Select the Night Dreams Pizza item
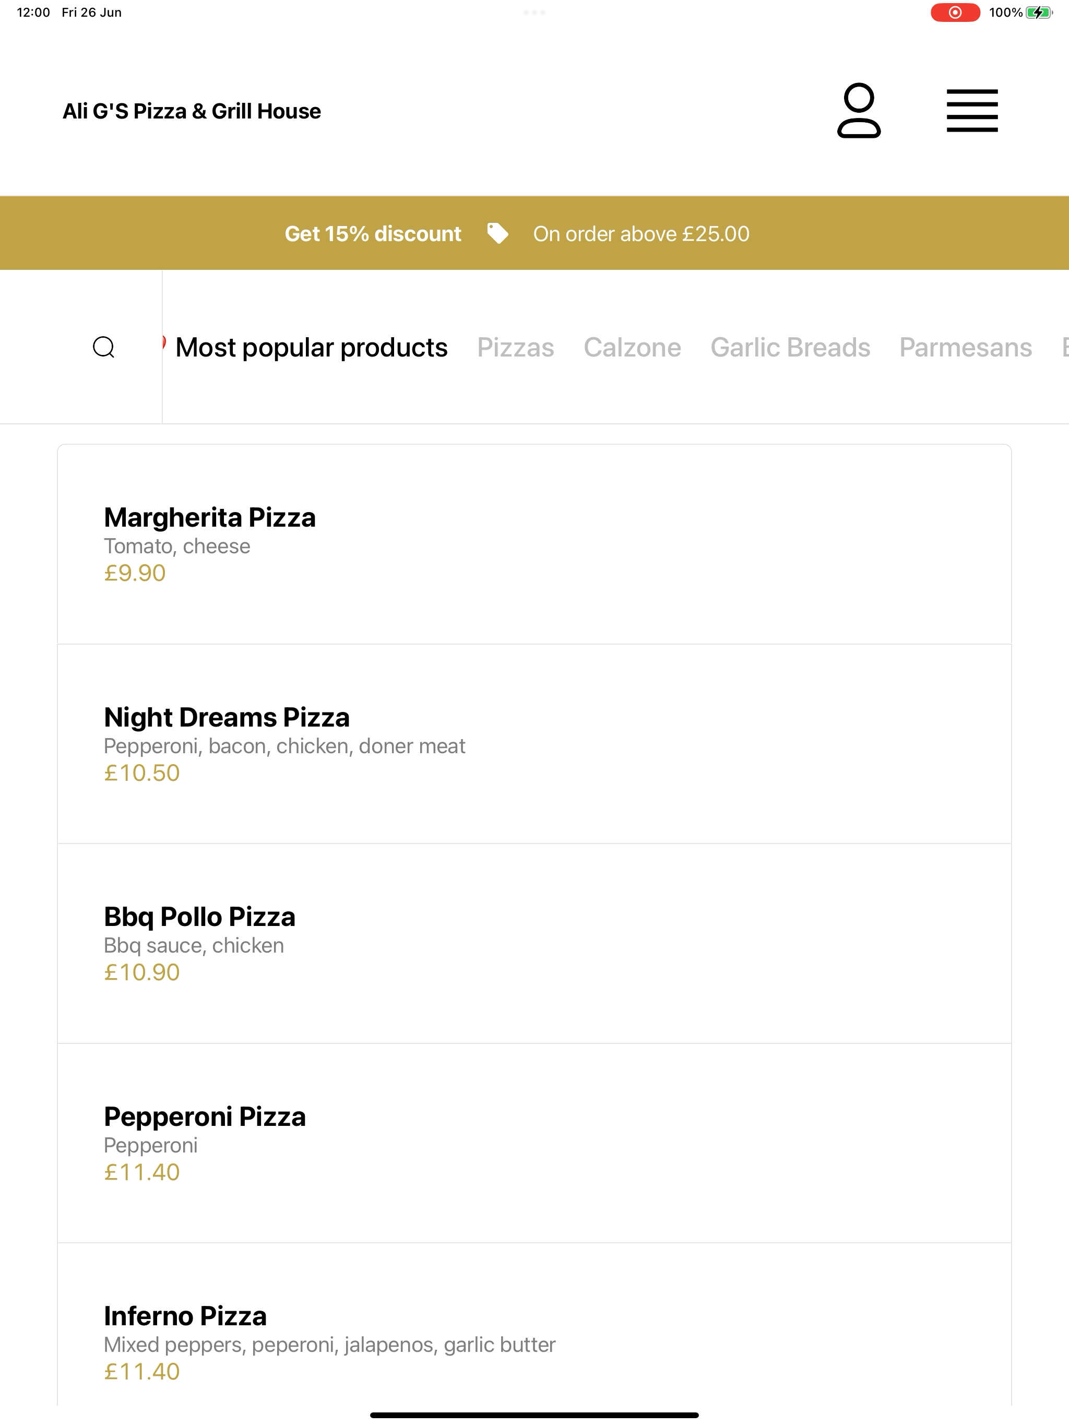 point(534,744)
